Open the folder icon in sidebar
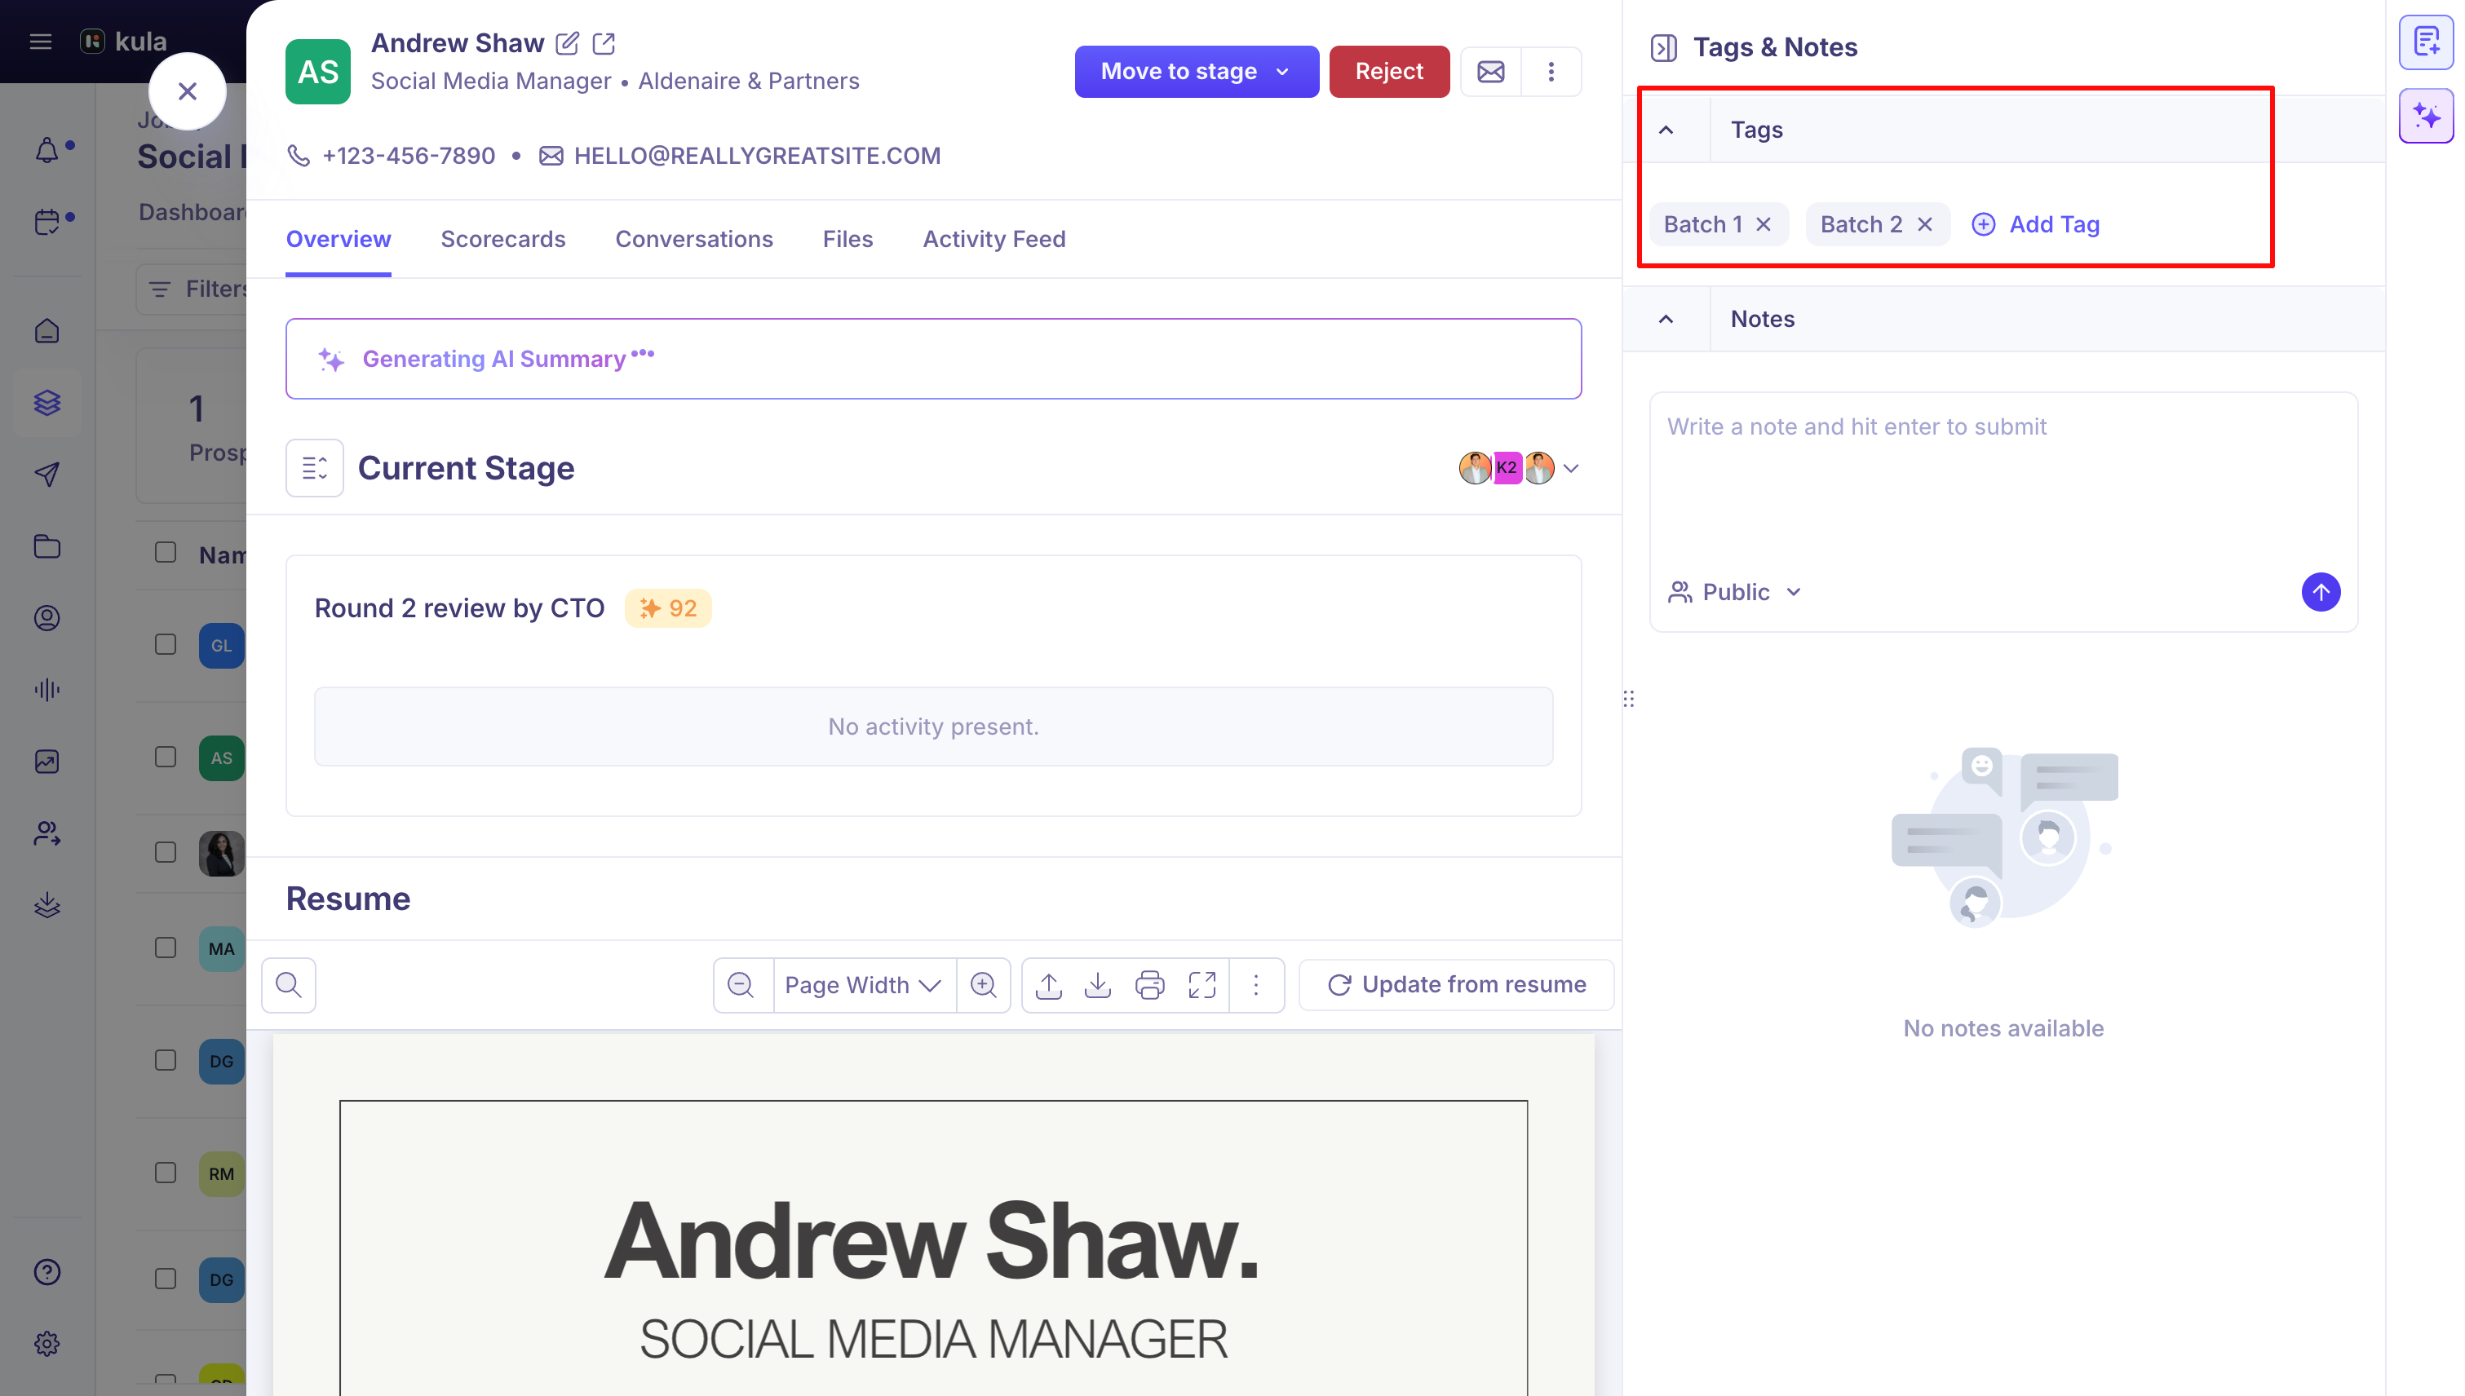This screenshot has height=1396, width=2465. [47, 546]
